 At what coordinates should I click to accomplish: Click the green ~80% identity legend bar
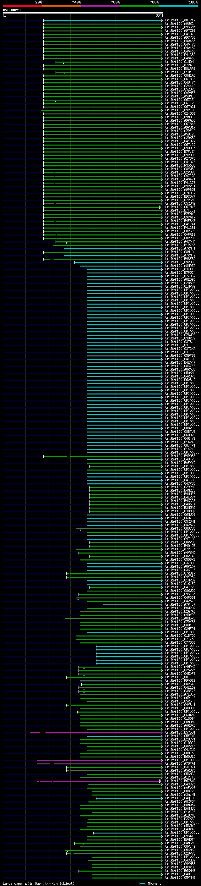tap(139, 6)
